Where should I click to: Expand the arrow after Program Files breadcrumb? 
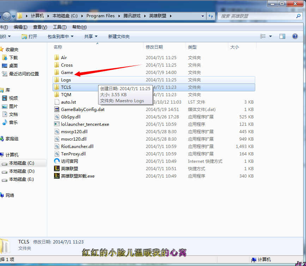pos(119,16)
